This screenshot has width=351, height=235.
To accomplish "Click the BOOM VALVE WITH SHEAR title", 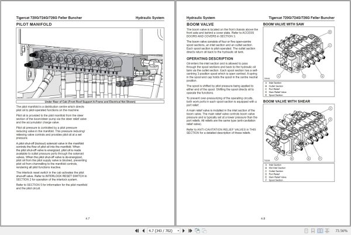I will coord(287,101).
